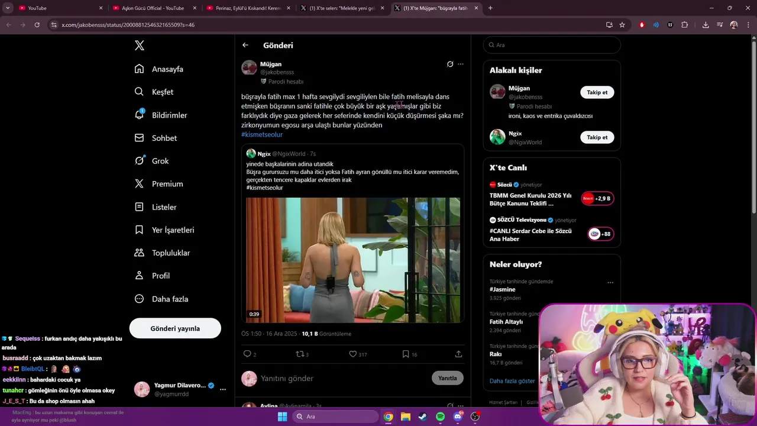The width and height of the screenshot is (757, 426).
Task: Open Chrome three-dot menu
Action: click(748, 25)
